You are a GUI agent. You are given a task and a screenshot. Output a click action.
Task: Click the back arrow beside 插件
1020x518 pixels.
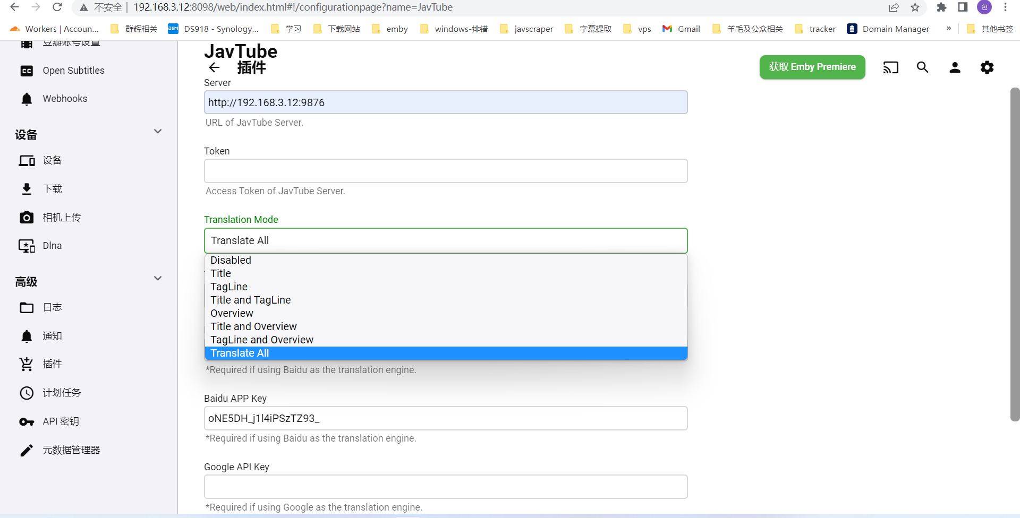[214, 67]
